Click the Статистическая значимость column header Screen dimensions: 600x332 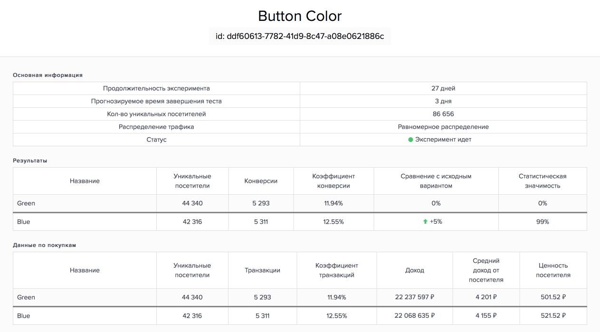coord(543,181)
